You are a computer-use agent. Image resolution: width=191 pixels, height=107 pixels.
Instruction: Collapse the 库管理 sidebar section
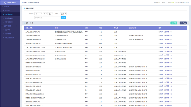click(x=16, y=7)
